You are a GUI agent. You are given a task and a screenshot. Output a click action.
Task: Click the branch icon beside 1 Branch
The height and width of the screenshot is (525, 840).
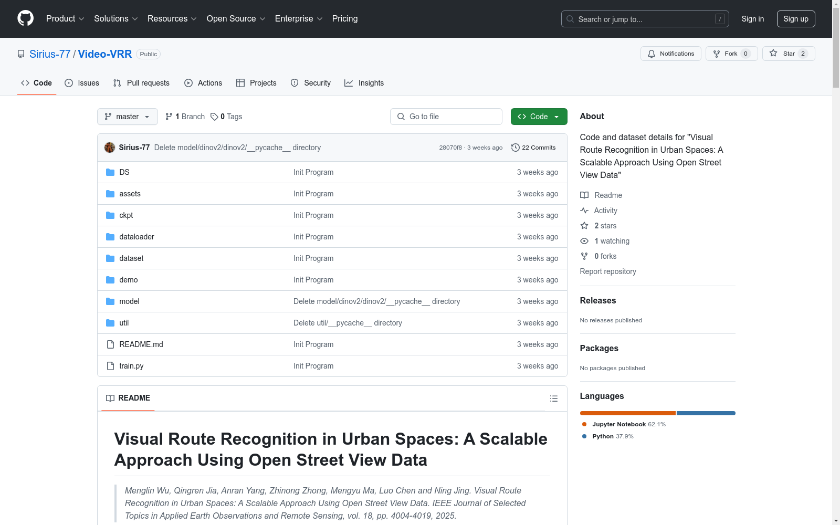pyautogui.click(x=169, y=117)
